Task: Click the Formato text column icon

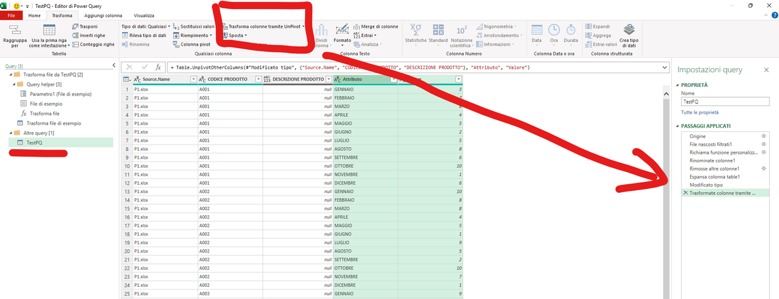Action: [x=343, y=30]
